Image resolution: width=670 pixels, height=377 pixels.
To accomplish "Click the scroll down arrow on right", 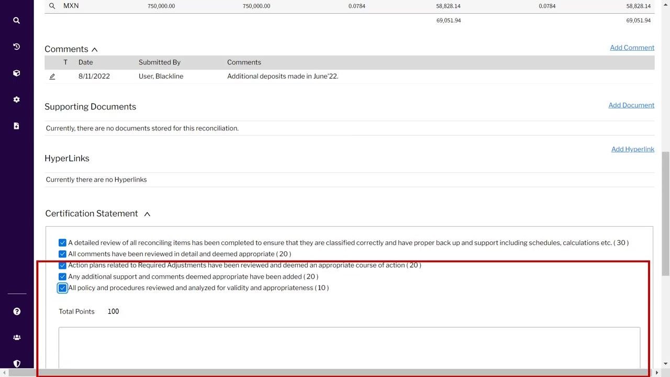I will pyautogui.click(x=665, y=363).
